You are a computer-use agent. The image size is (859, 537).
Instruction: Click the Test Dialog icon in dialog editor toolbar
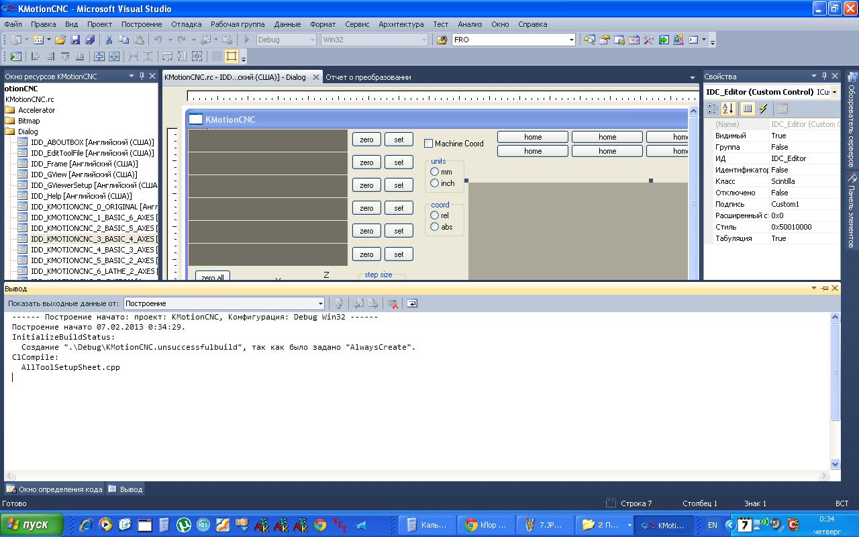(x=16, y=56)
